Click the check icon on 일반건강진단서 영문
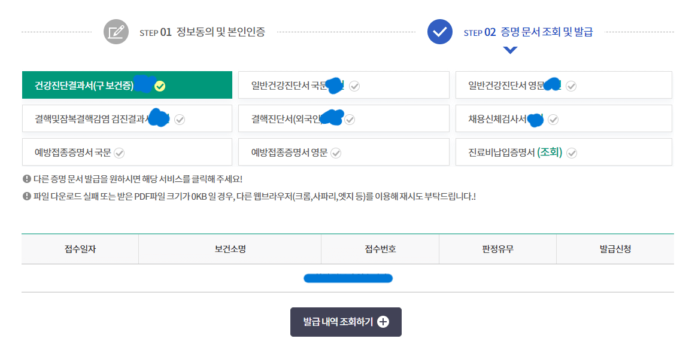The height and width of the screenshot is (363, 698). click(x=572, y=86)
